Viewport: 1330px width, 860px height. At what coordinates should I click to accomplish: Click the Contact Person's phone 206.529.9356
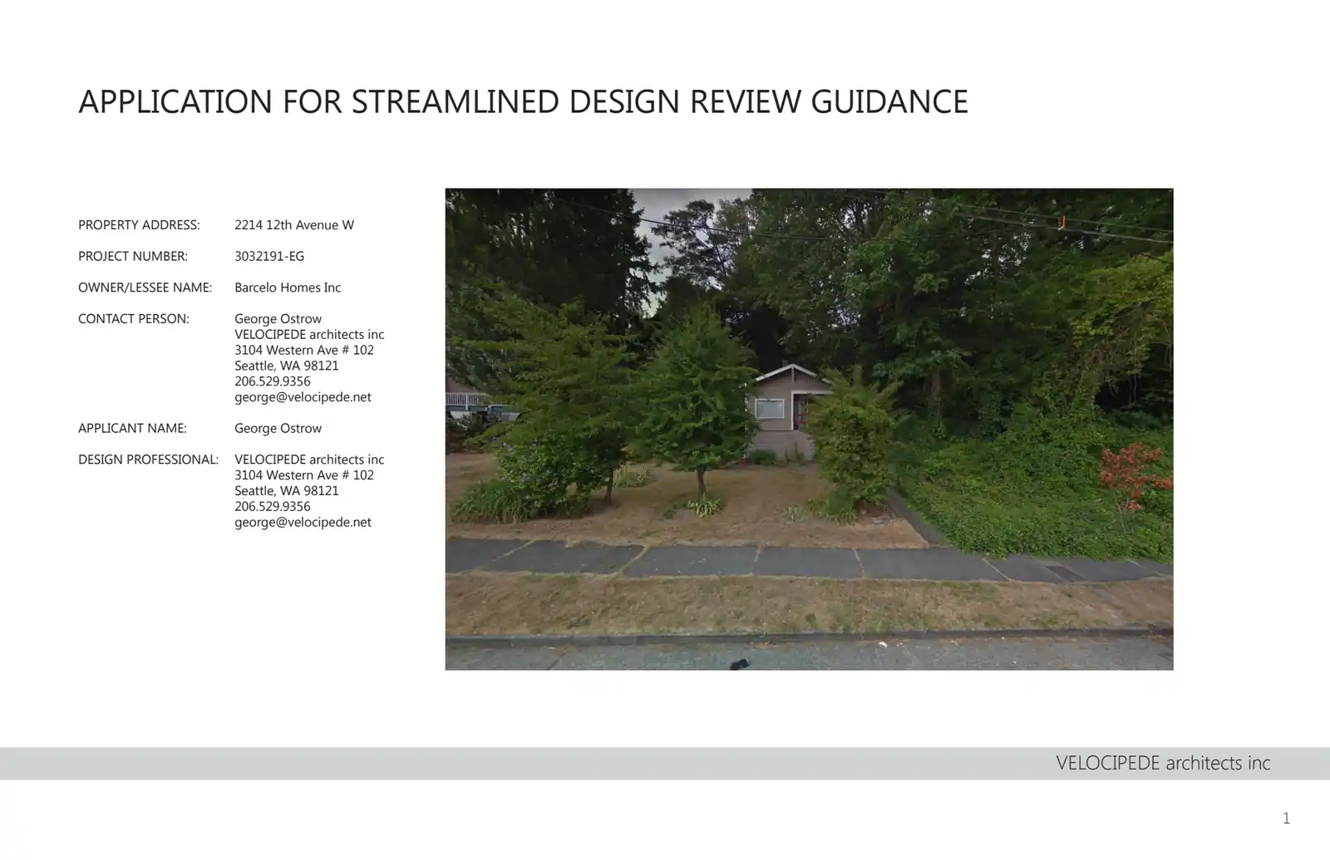point(273,381)
